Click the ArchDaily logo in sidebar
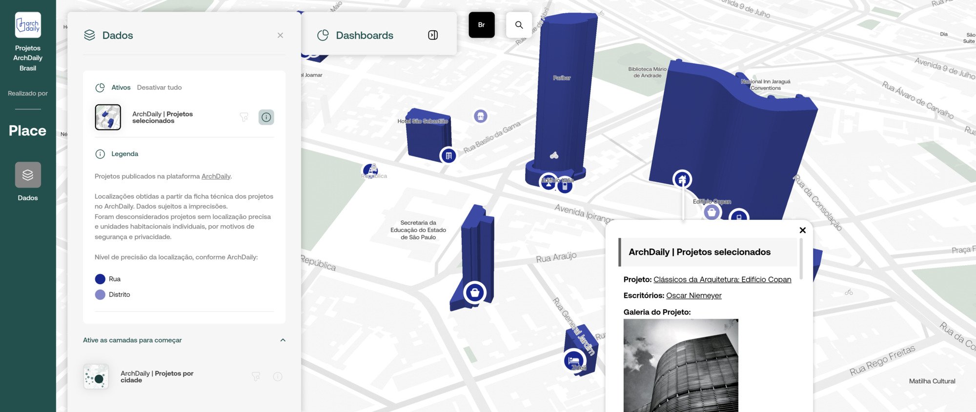976x412 pixels. coord(28,25)
